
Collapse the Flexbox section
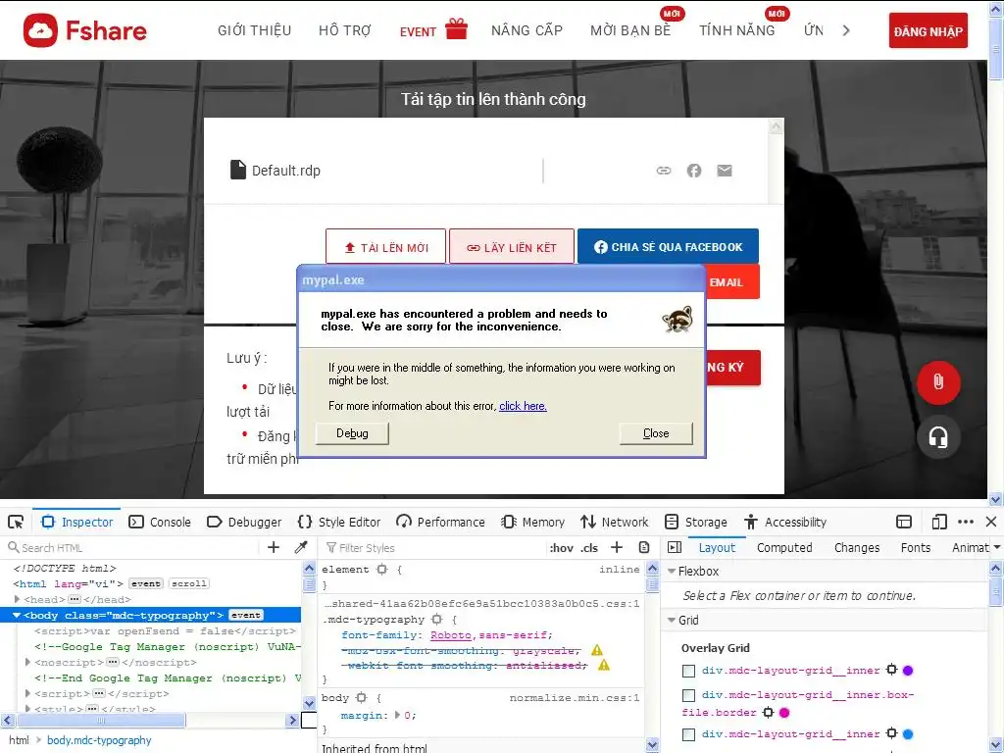coord(672,572)
